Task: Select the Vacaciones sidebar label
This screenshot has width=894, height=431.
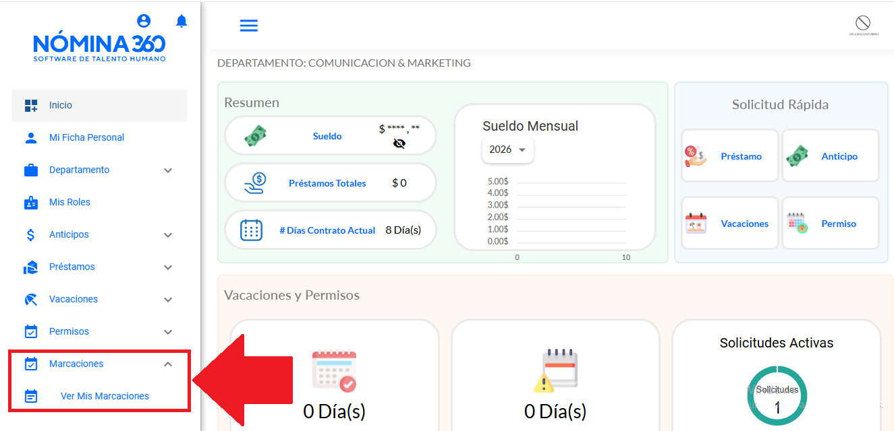Action: tap(74, 299)
